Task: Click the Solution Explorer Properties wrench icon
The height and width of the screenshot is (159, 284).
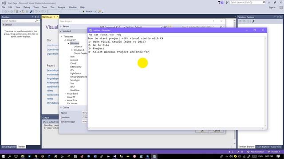Action: (x=253, y=21)
